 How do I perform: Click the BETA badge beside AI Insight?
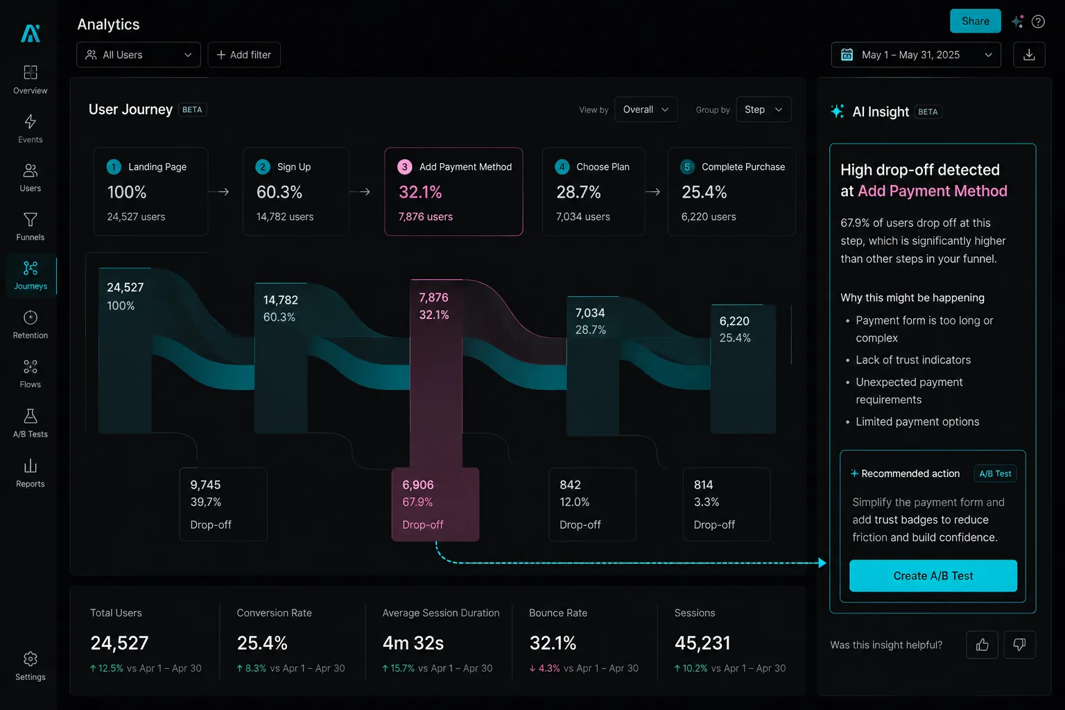coord(928,112)
